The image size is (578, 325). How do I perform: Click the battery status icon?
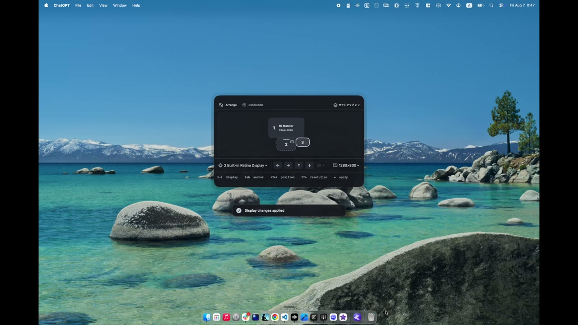click(481, 5)
